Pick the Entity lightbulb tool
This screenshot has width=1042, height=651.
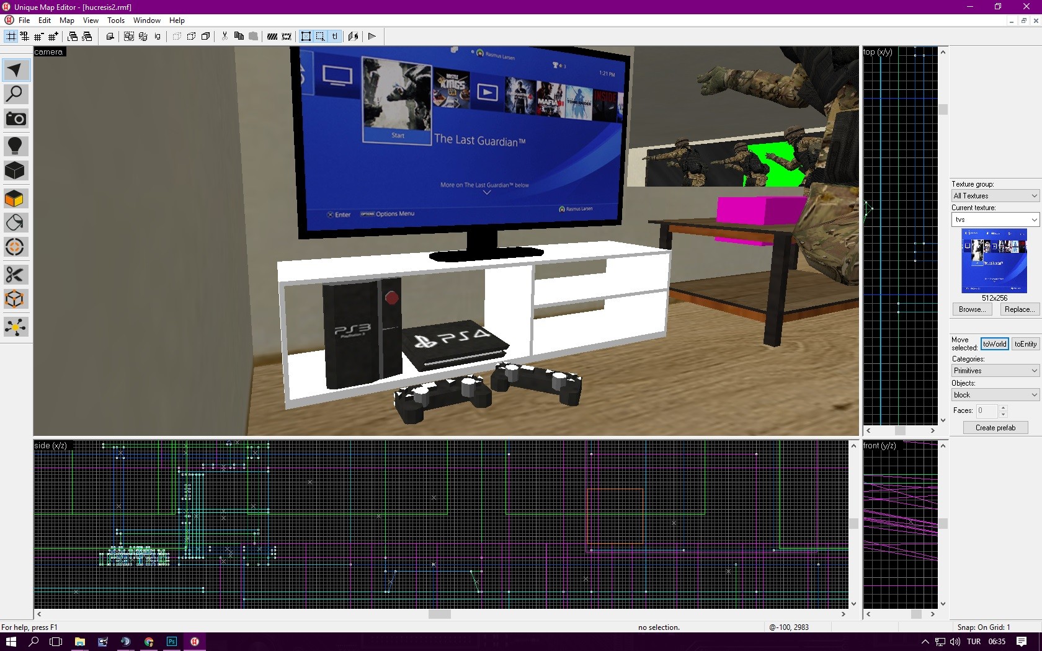(15, 146)
